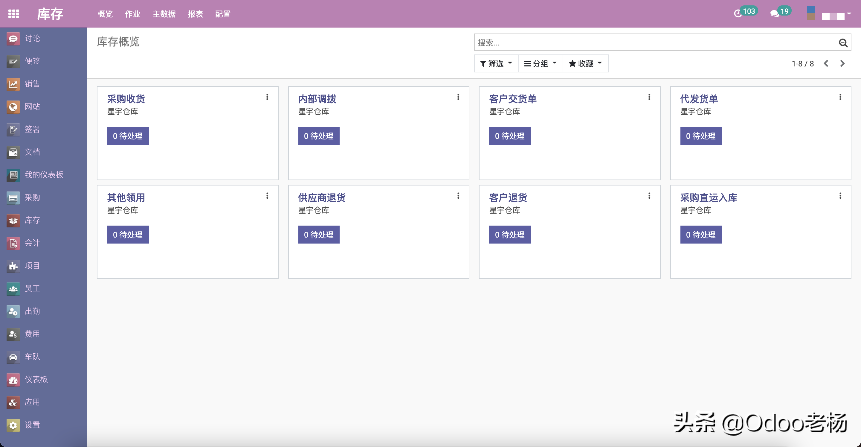This screenshot has height=447, width=861.
Task: Open the 作业 menu in top bar
Action: (x=132, y=14)
